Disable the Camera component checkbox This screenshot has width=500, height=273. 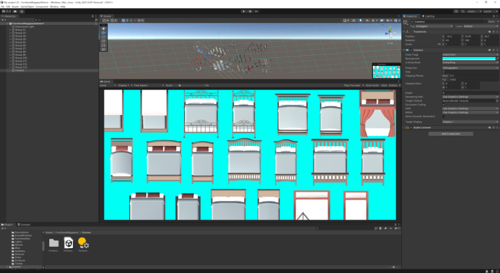tap(411, 50)
